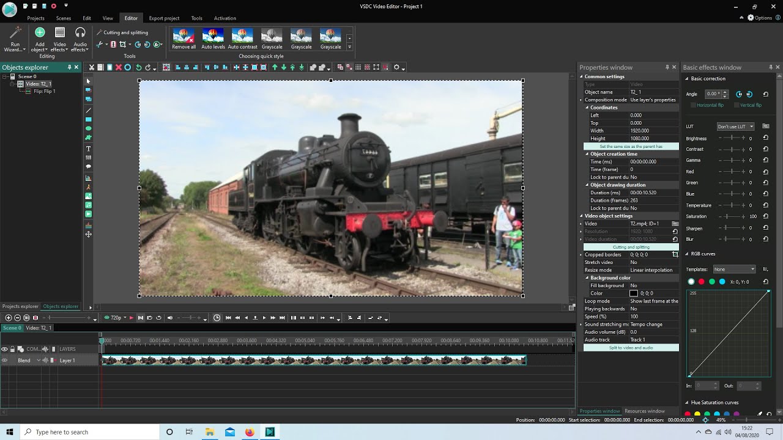Click the Saturation slider handle

tap(726, 216)
